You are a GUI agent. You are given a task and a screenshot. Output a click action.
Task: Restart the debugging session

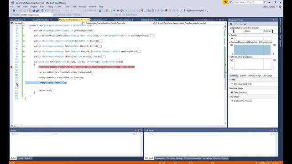(x=121, y=10)
